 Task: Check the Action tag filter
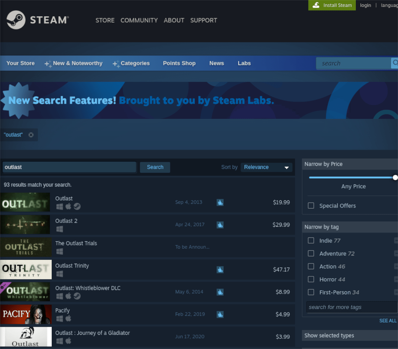tap(311, 266)
